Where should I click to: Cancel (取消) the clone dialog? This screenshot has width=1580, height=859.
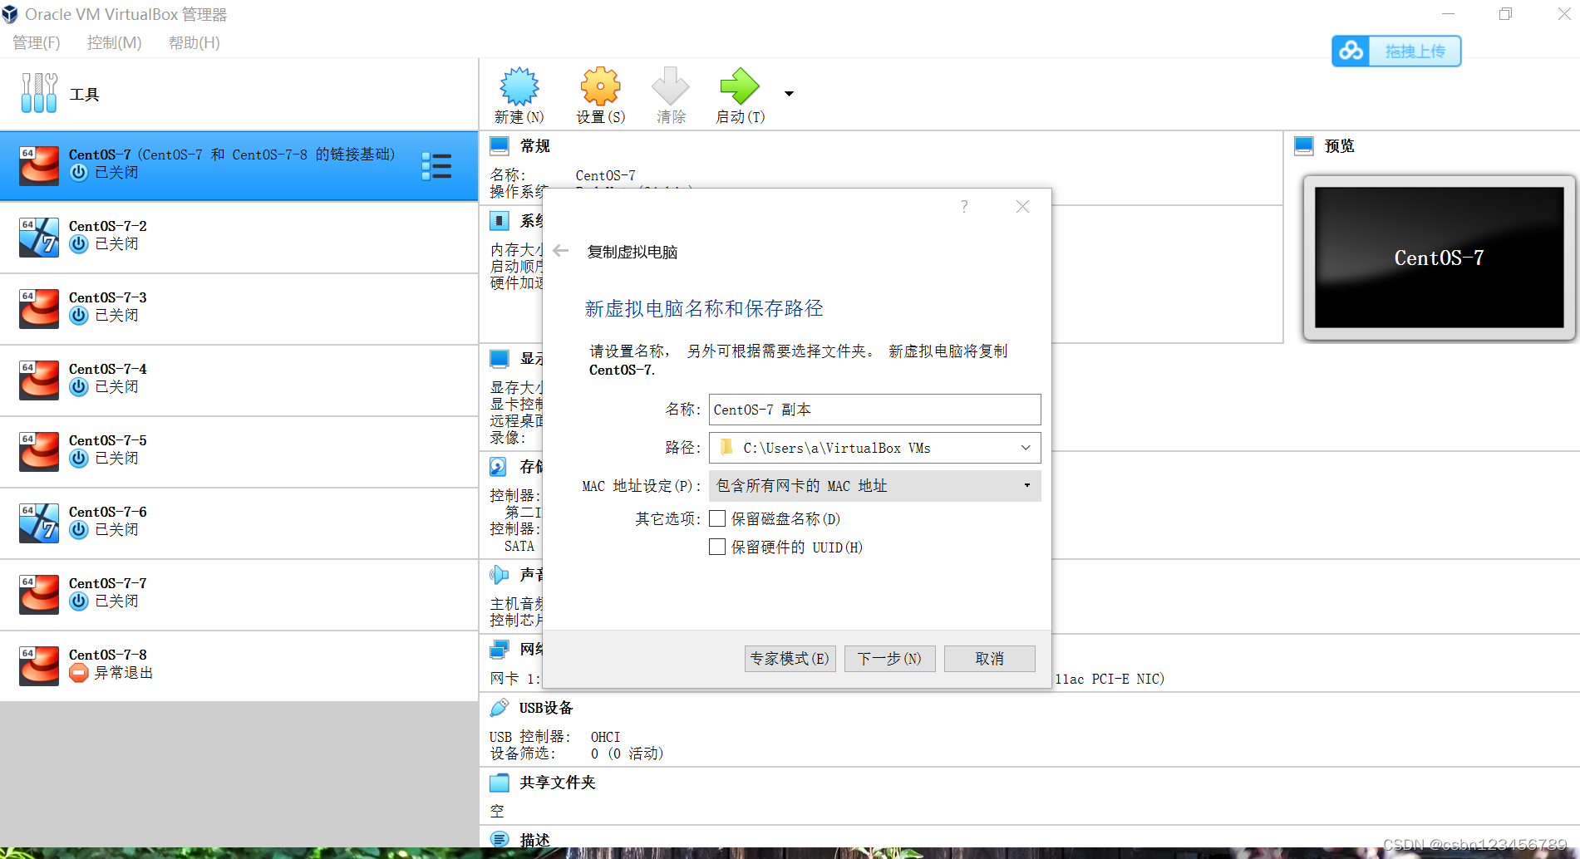pyautogui.click(x=989, y=659)
